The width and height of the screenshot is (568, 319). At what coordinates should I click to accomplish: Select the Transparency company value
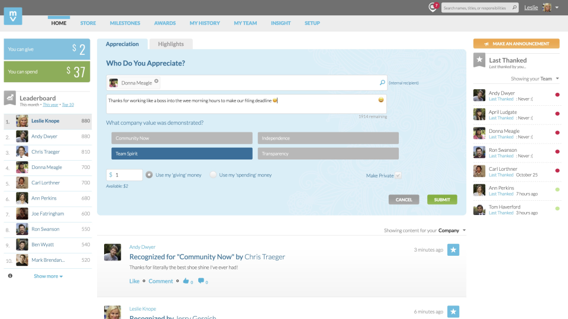(328, 154)
